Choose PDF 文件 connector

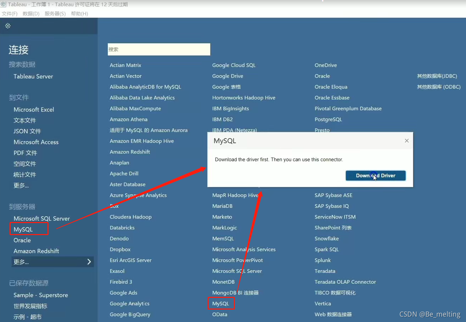click(x=25, y=153)
